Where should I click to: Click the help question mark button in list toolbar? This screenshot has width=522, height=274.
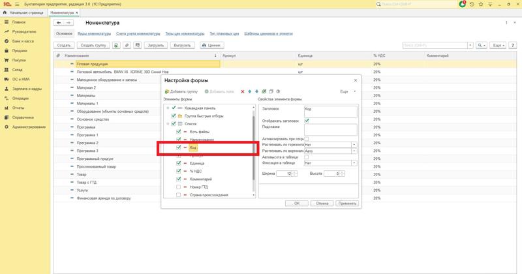(513, 45)
